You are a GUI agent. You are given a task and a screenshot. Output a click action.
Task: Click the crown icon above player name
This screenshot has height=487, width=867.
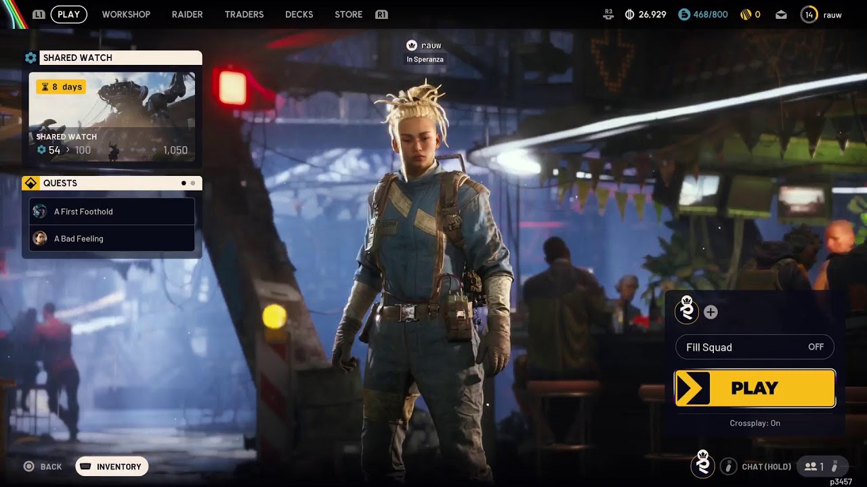(410, 45)
